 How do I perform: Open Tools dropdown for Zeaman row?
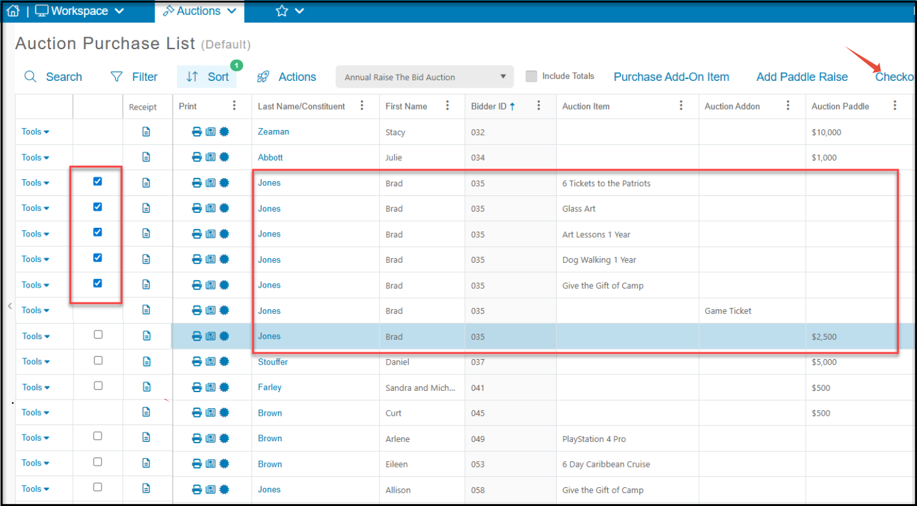tap(36, 132)
